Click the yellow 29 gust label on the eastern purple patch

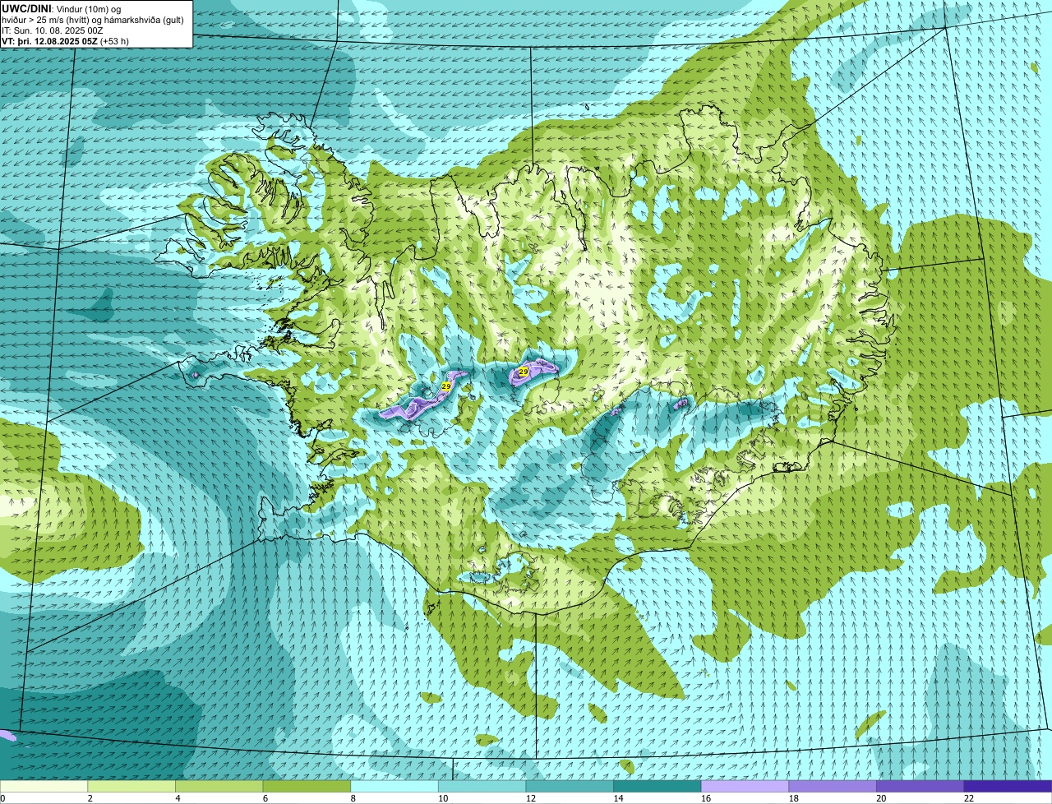coord(524,372)
